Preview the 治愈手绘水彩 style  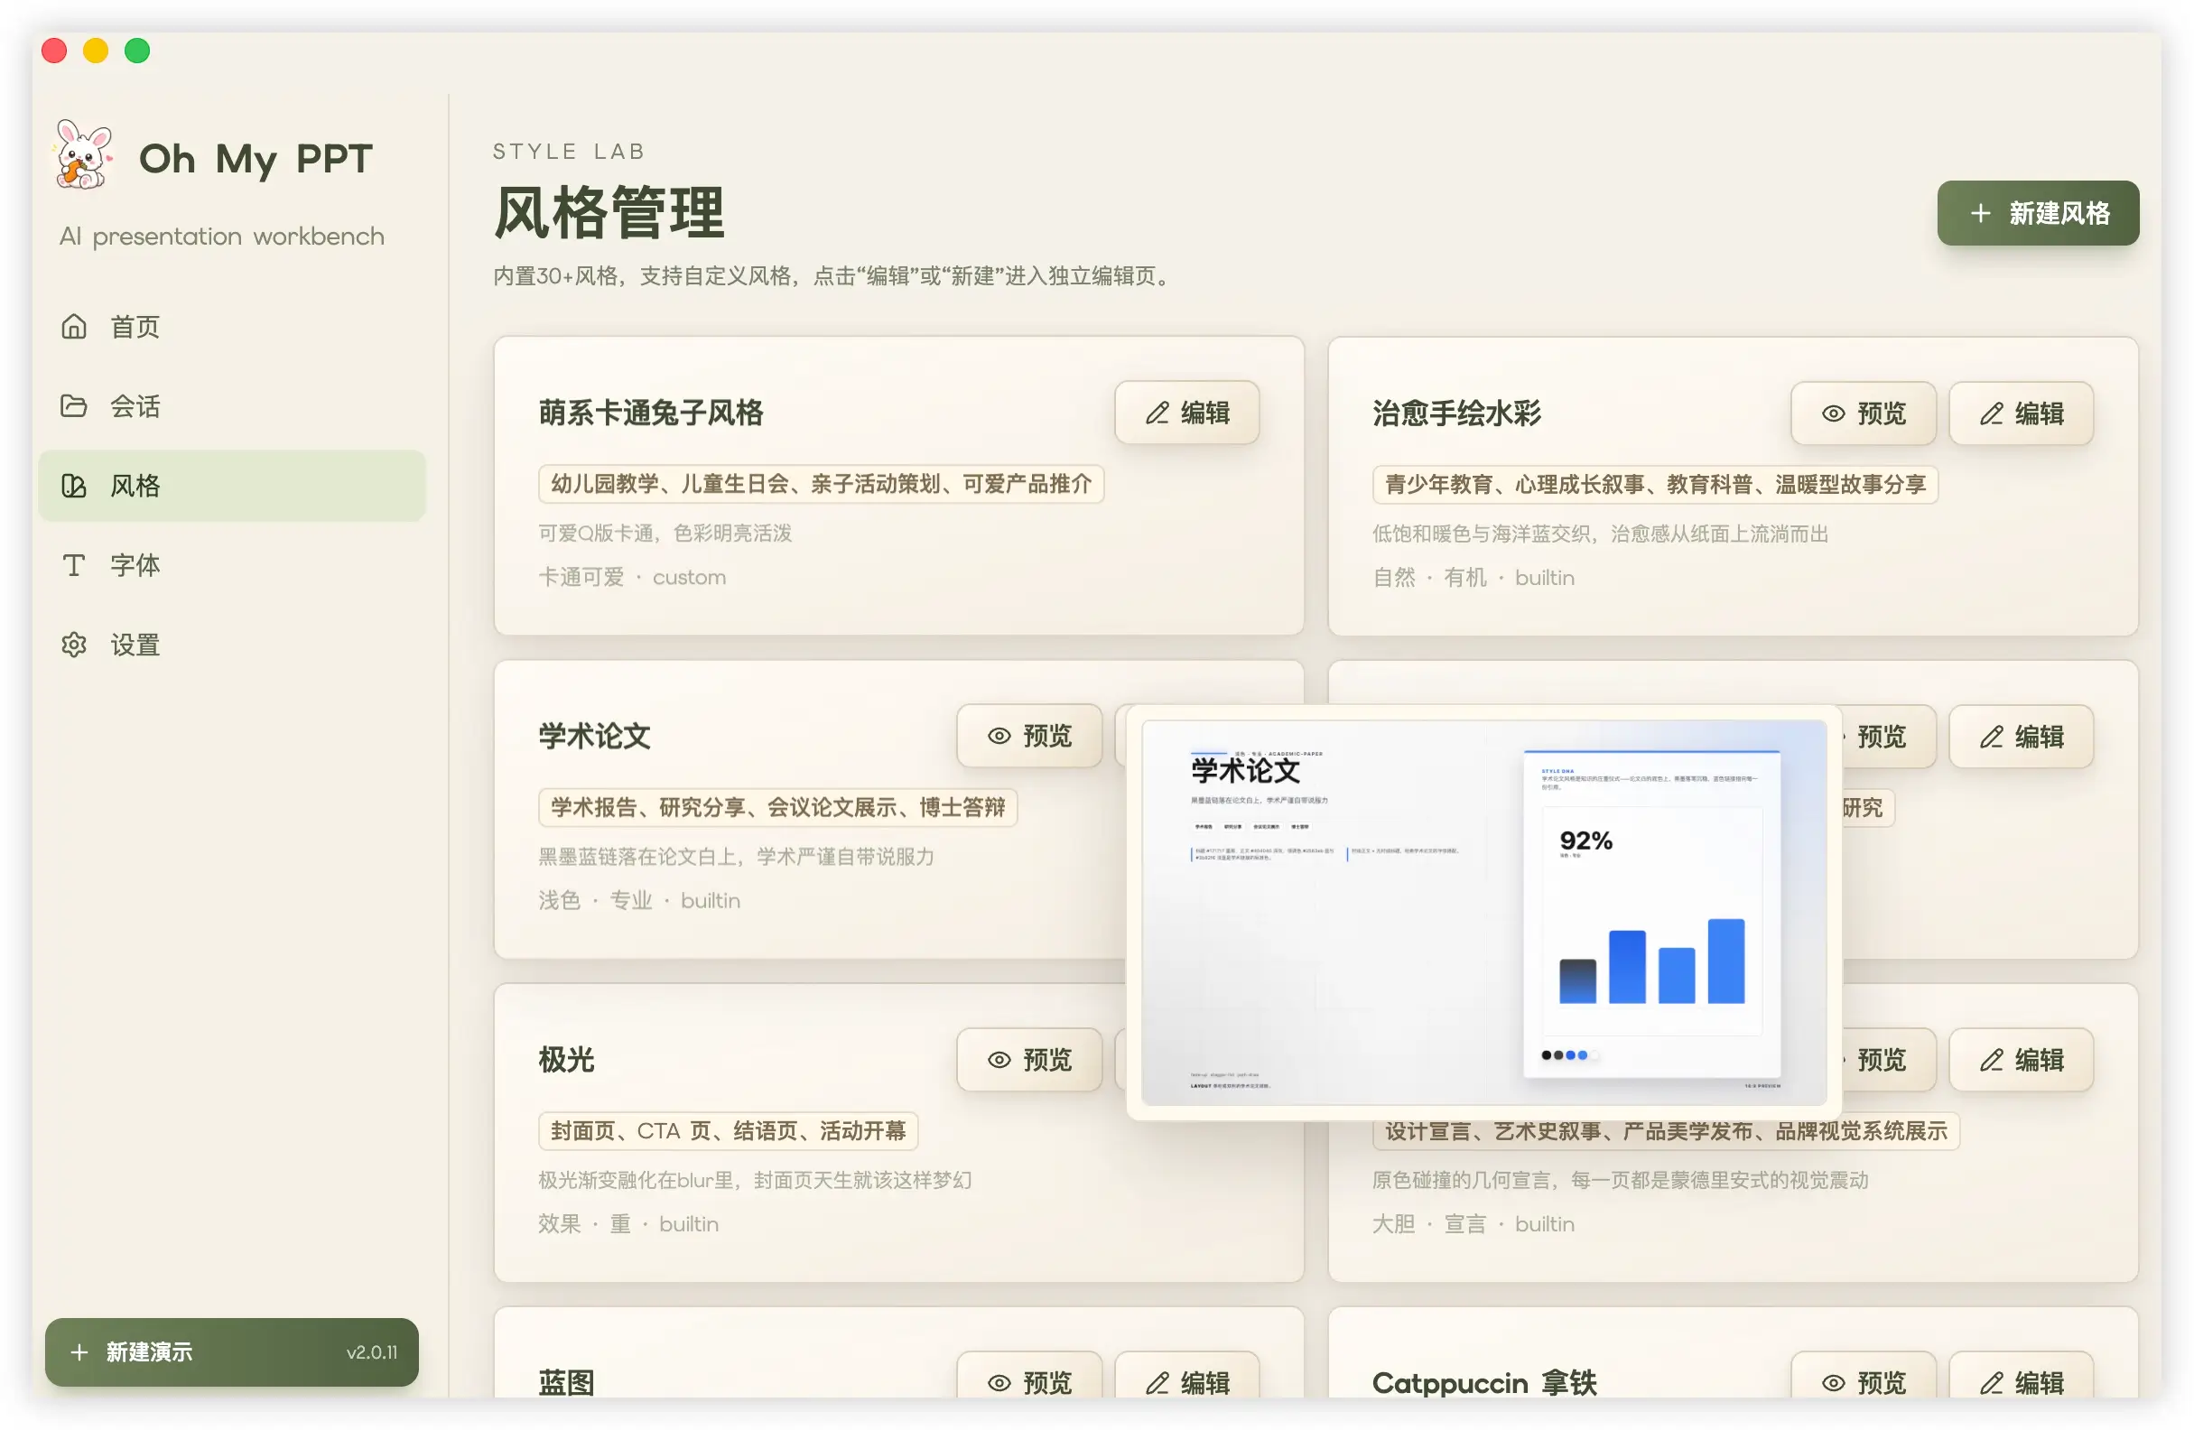(1862, 414)
